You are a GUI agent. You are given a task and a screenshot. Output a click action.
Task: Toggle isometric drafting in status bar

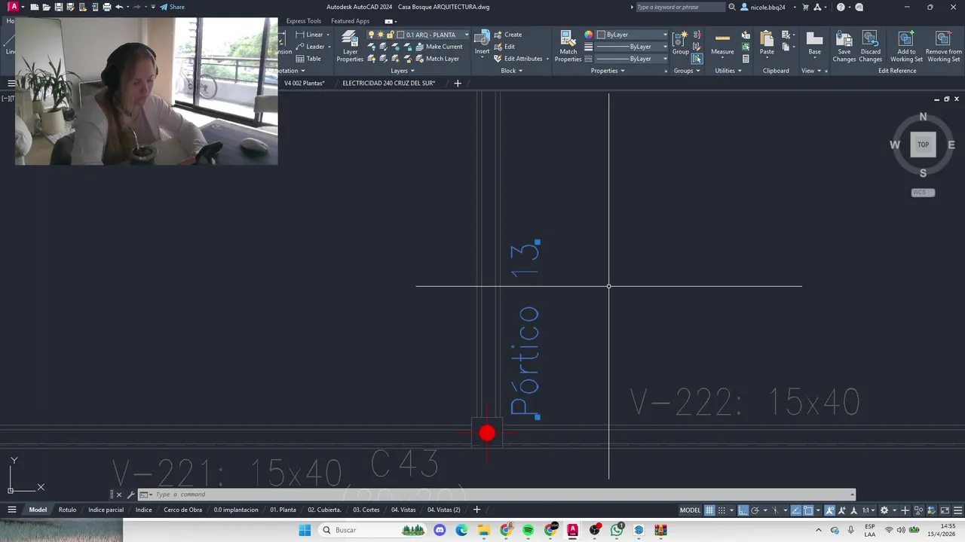775,510
